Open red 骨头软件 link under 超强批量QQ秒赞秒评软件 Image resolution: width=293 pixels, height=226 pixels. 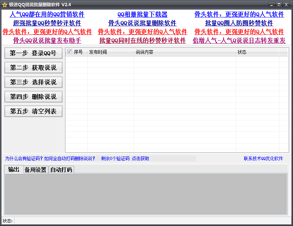(47, 32)
